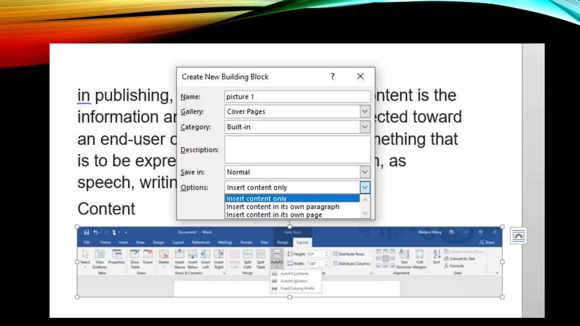Screen dimensions: 580x326
Task: Click the Save icon in quick access toolbar
Action: tap(87, 233)
